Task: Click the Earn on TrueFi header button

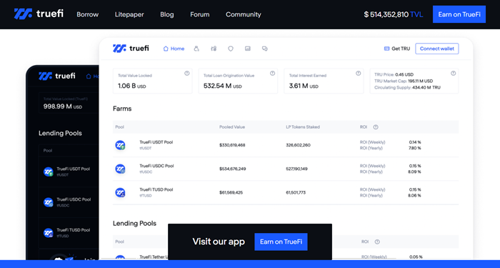Action: coord(459,14)
